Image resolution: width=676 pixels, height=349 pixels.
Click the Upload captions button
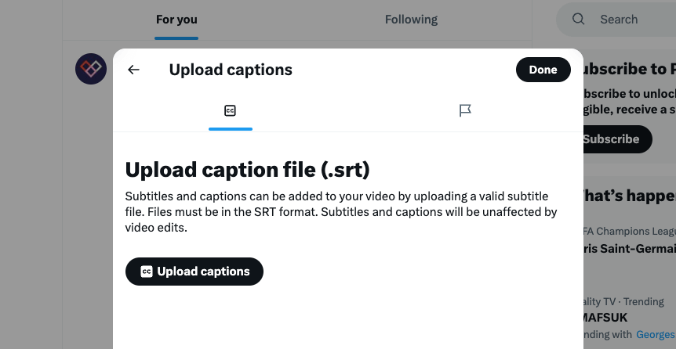click(194, 272)
